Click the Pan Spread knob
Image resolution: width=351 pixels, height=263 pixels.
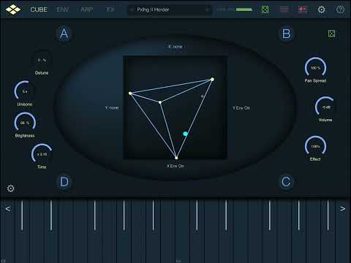(315, 68)
